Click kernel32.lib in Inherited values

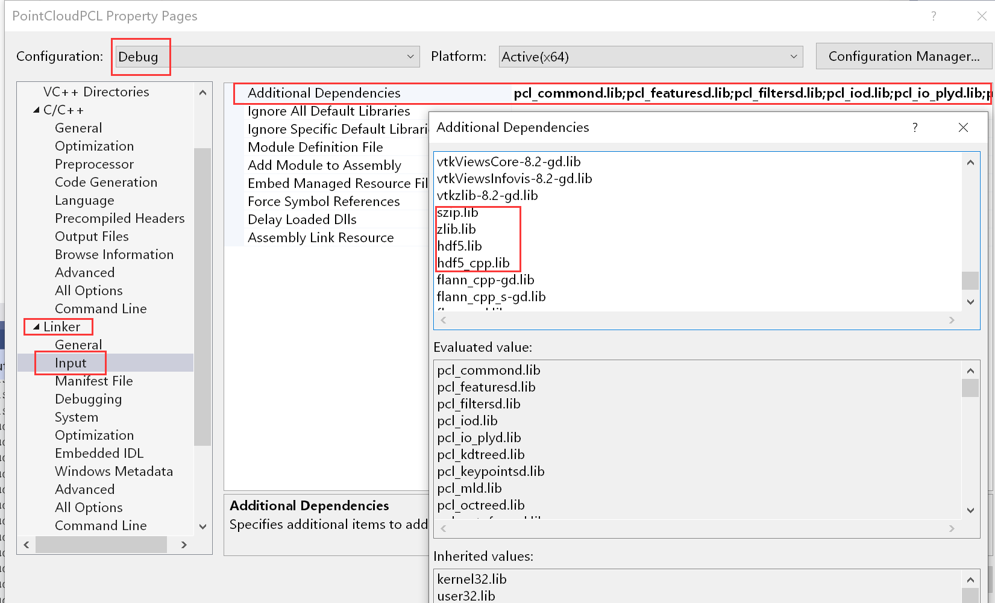[472, 579]
